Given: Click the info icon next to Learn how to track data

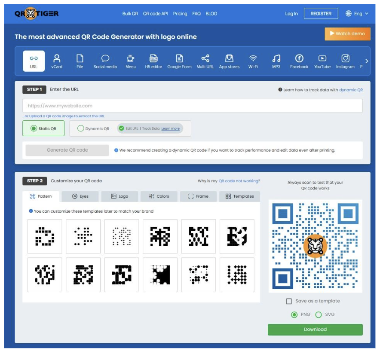Looking at the screenshot, I should click(280, 90).
